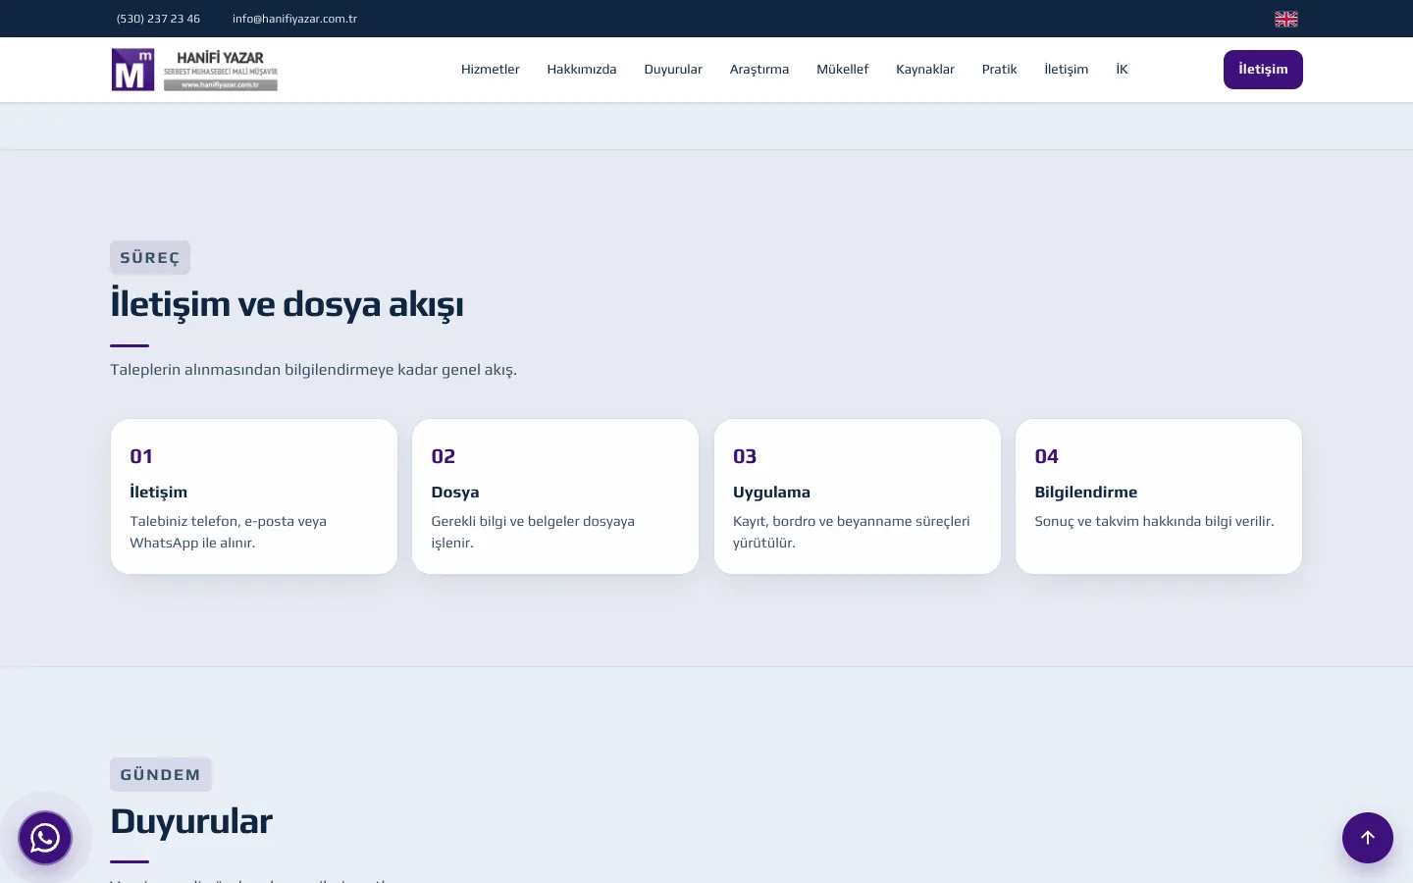The width and height of the screenshot is (1413, 883).
Task: Go to Duyurular in navigation
Action: [x=673, y=70]
